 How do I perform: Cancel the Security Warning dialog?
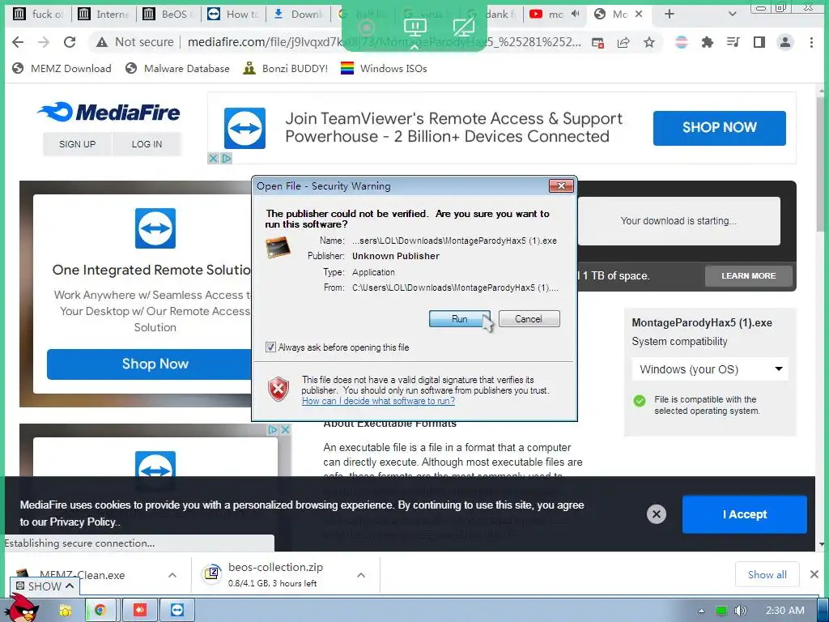[x=529, y=319]
